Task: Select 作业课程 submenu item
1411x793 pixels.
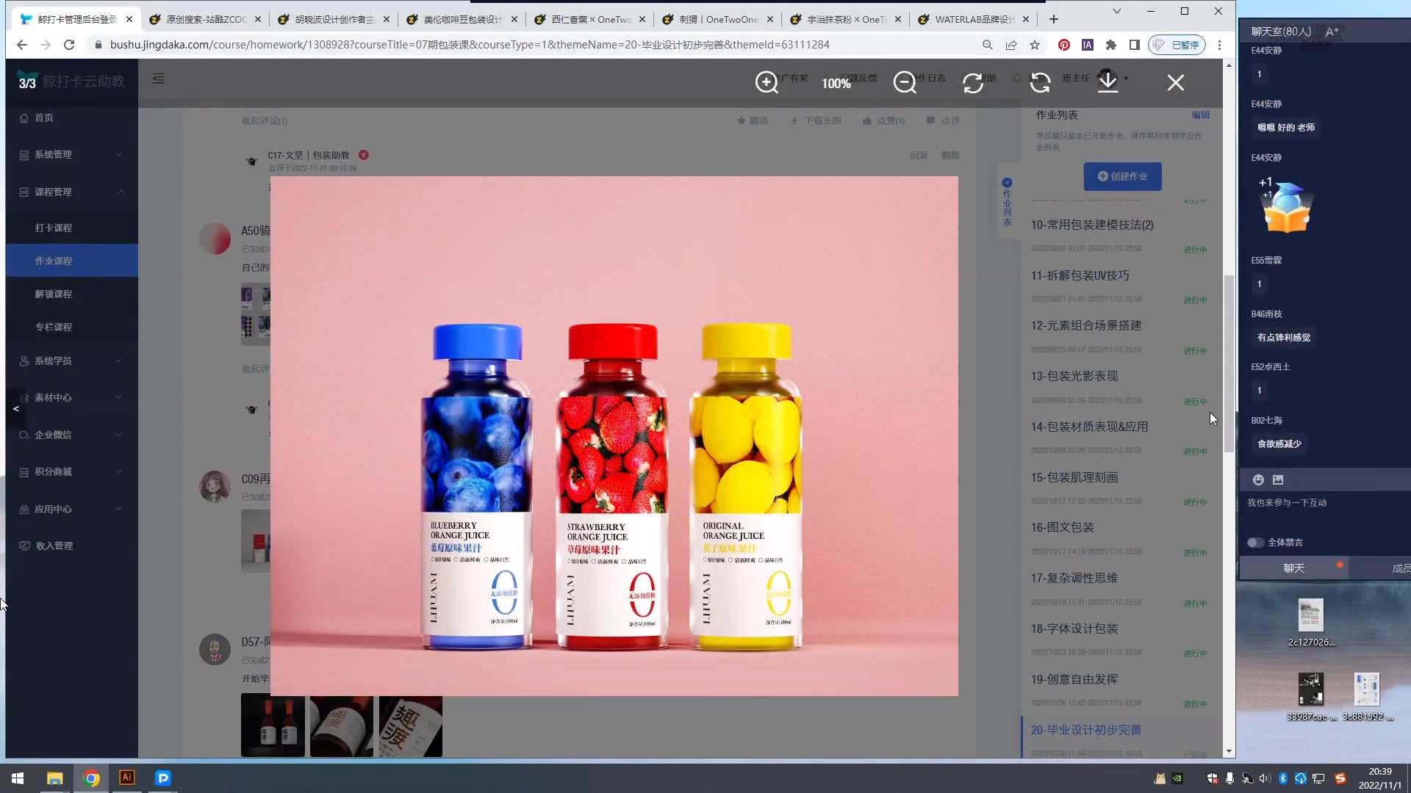Action: click(72, 261)
